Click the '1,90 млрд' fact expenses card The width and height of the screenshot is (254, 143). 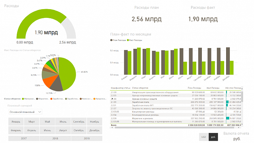coord(203,19)
